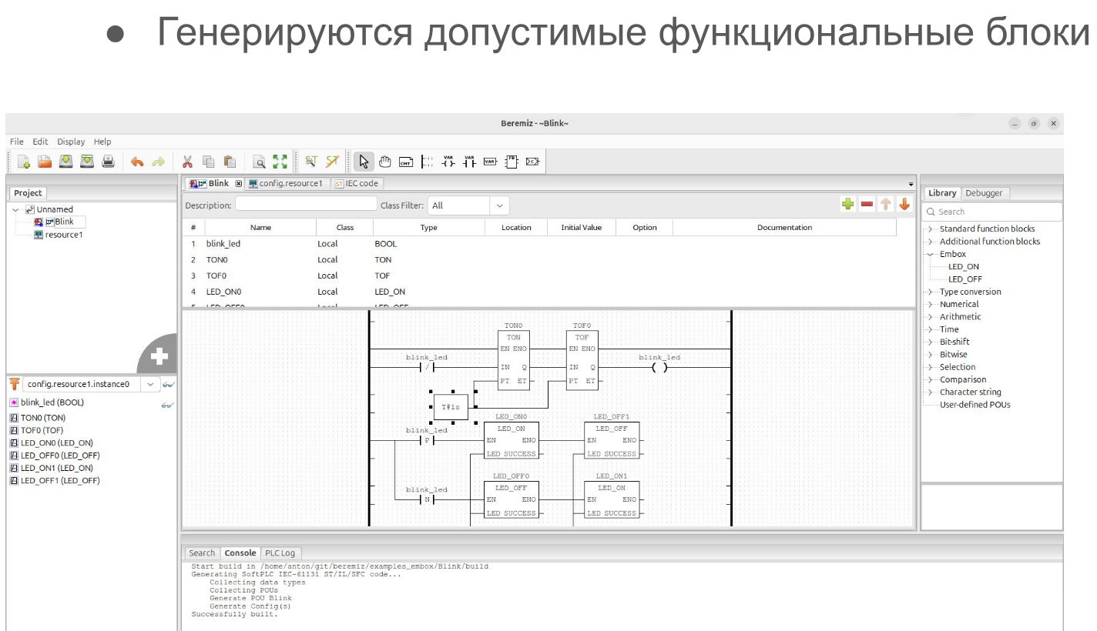Open the config.resource1.instance0 dropdown
Screen dimensions: 1097x631
click(x=150, y=384)
